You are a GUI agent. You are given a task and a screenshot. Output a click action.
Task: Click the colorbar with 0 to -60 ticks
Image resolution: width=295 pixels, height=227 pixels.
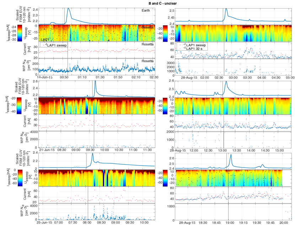point(20,178)
